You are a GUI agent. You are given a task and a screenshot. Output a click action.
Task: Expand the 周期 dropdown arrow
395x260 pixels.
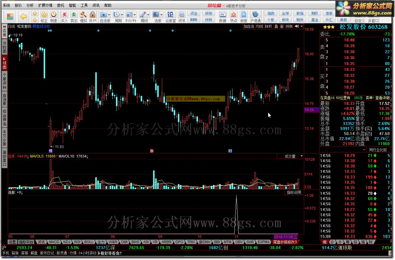[x=122, y=14]
